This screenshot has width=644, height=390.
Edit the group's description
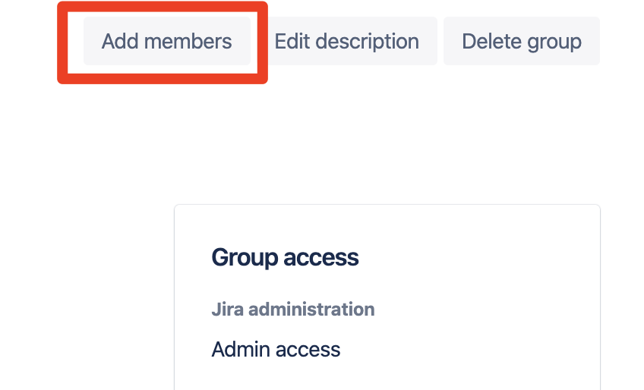tap(346, 41)
